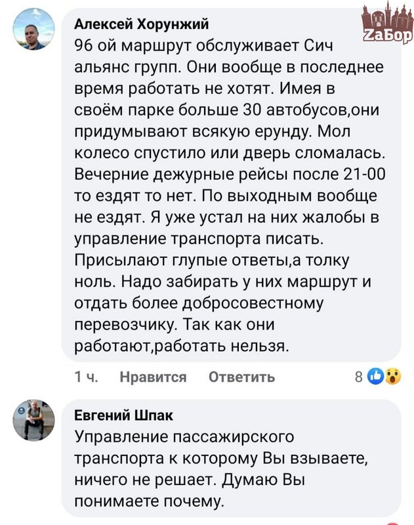
Task: Open profile via Алексей Хорунжий name
Action: 141,24
